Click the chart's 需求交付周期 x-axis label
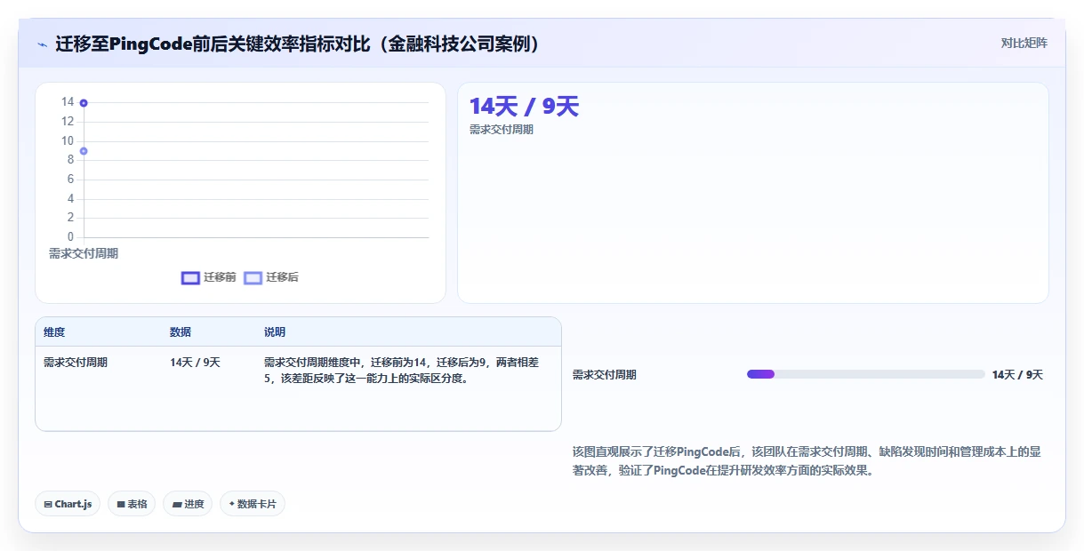This screenshot has width=1084, height=551. [84, 253]
